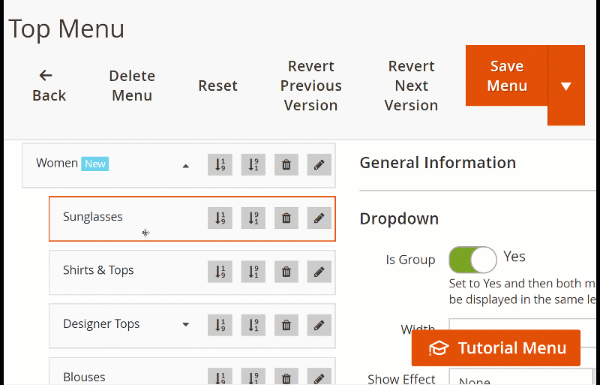This screenshot has height=385, width=600.
Task: Sort Women children ascending 1-9
Action: [x=220, y=165]
